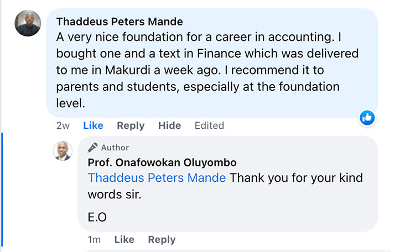Click the Author badge label
Screen dimensions: 410x252
pyautogui.click(x=115, y=148)
